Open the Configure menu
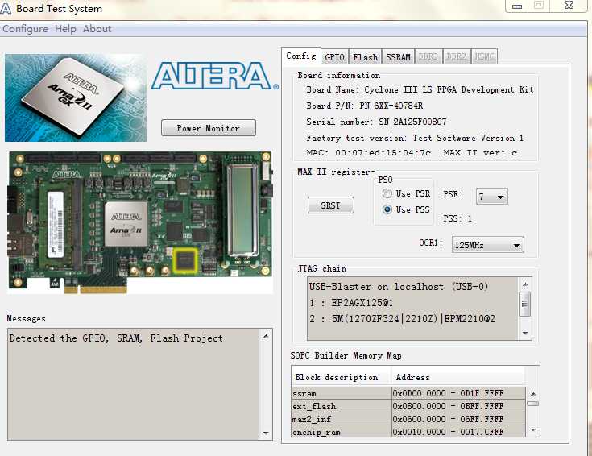The height and width of the screenshot is (456, 592). pyautogui.click(x=25, y=29)
